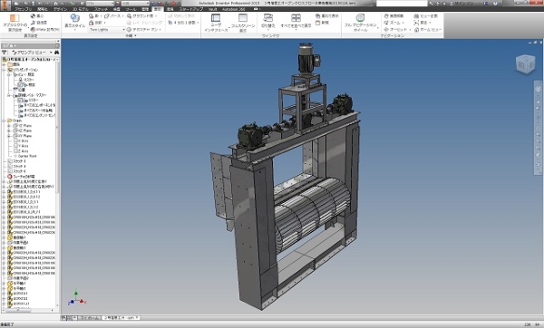The image size is (544, 328).
Task: Click the binoculars Find icon in browser
Action: click(x=56, y=53)
